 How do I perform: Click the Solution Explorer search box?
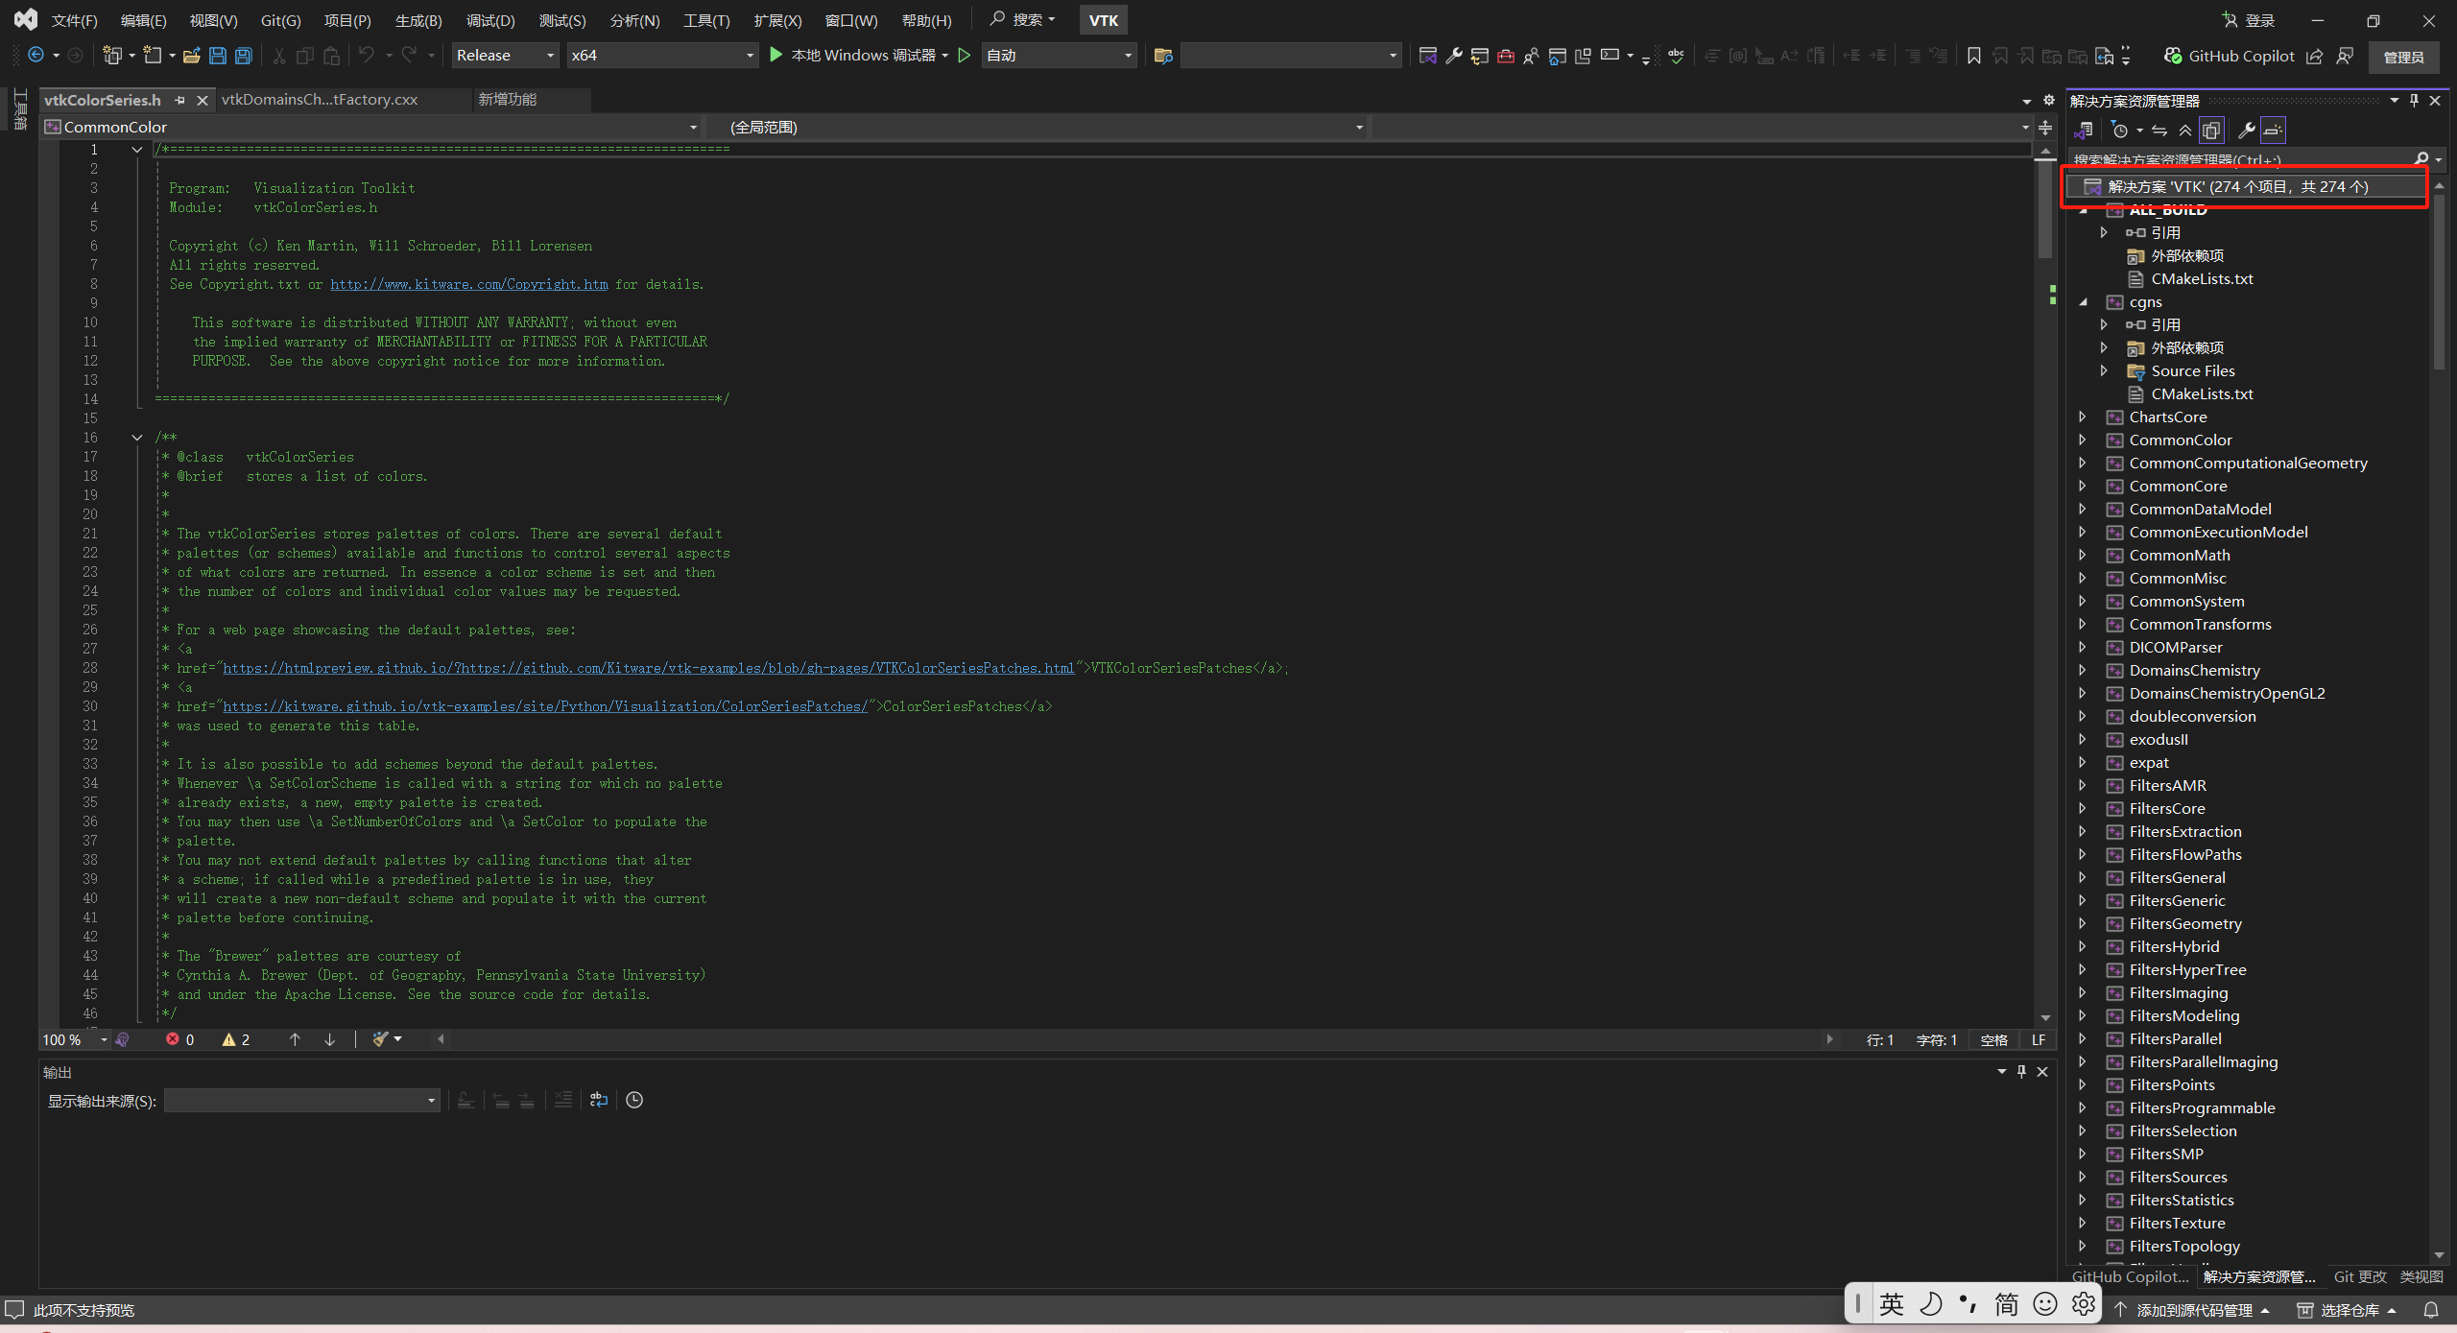coord(2236,158)
